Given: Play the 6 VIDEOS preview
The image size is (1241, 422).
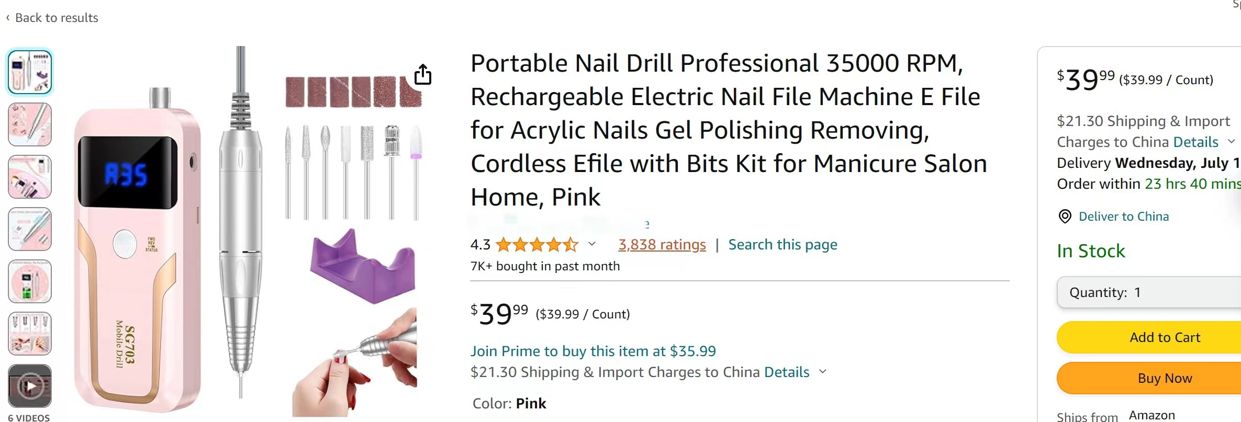Looking at the screenshot, I should click(29, 385).
